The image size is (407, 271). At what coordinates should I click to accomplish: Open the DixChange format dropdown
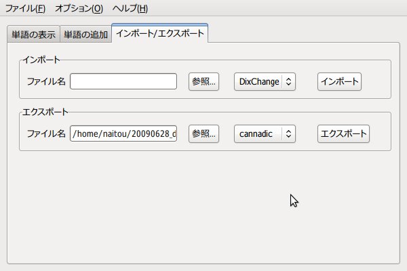pyautogui.click(x=265, y=82)
